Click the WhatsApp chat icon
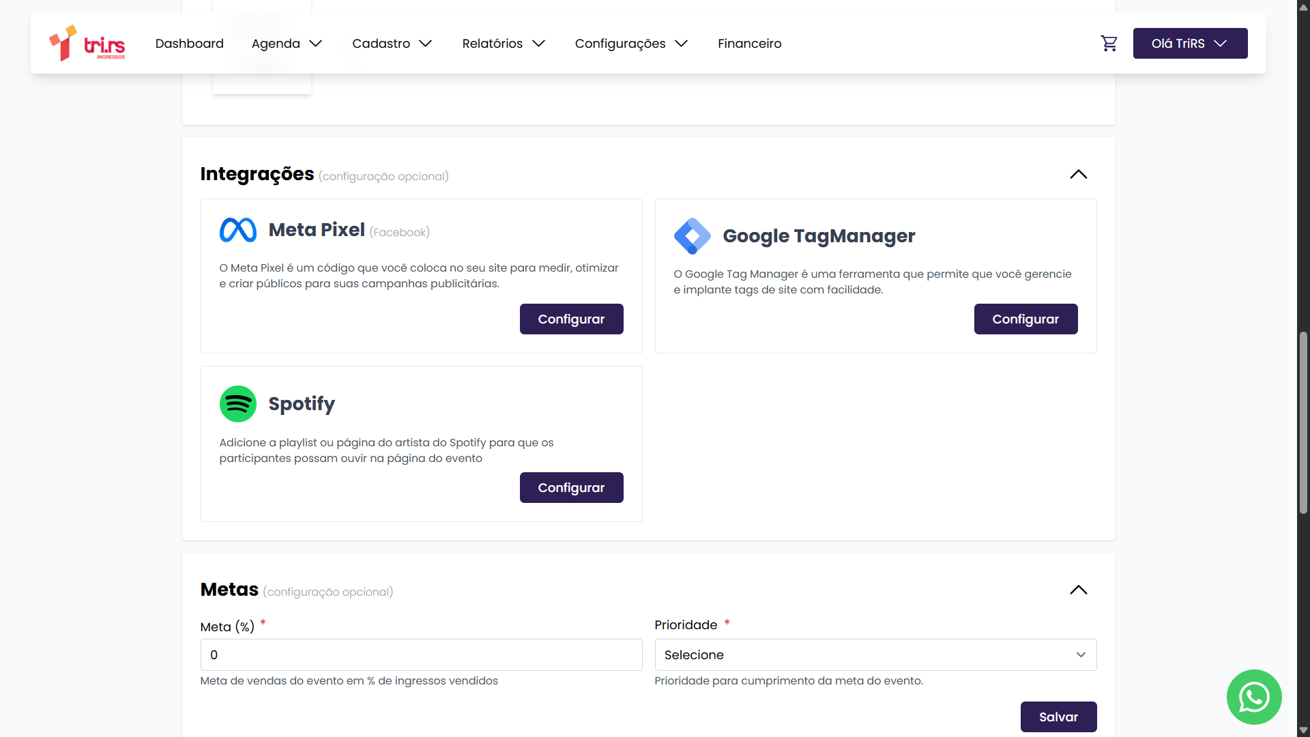The height and width of the screenshot is (737, 1310). coord(1253,697)
